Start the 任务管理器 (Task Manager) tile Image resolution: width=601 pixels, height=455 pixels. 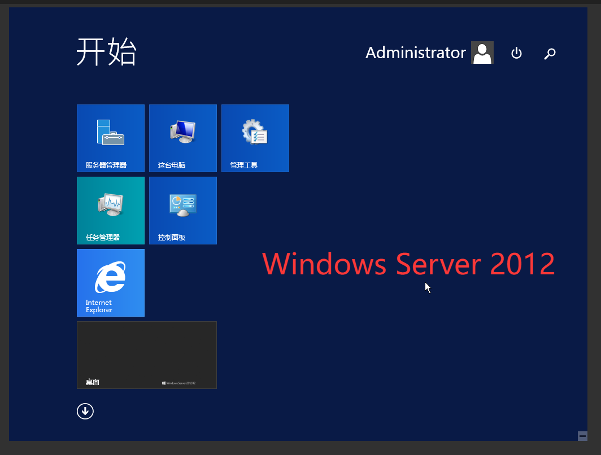[x=110, y=210]
